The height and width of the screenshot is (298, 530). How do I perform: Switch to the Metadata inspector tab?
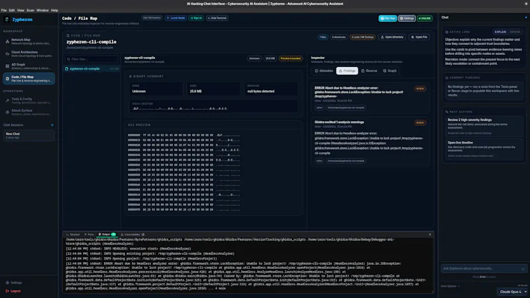(x=324, y=71)
